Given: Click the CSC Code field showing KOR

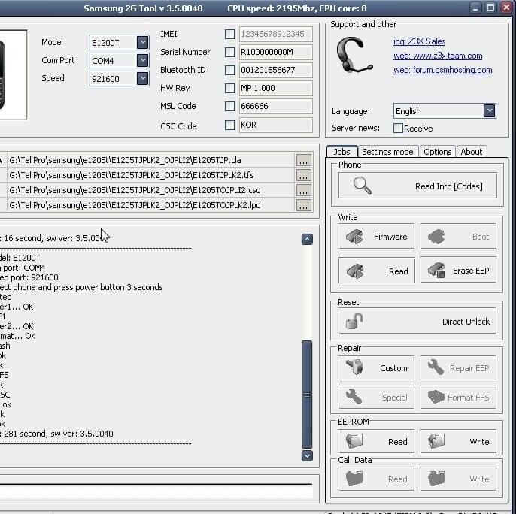Looking at the screenshot, I should pos(275,125).
